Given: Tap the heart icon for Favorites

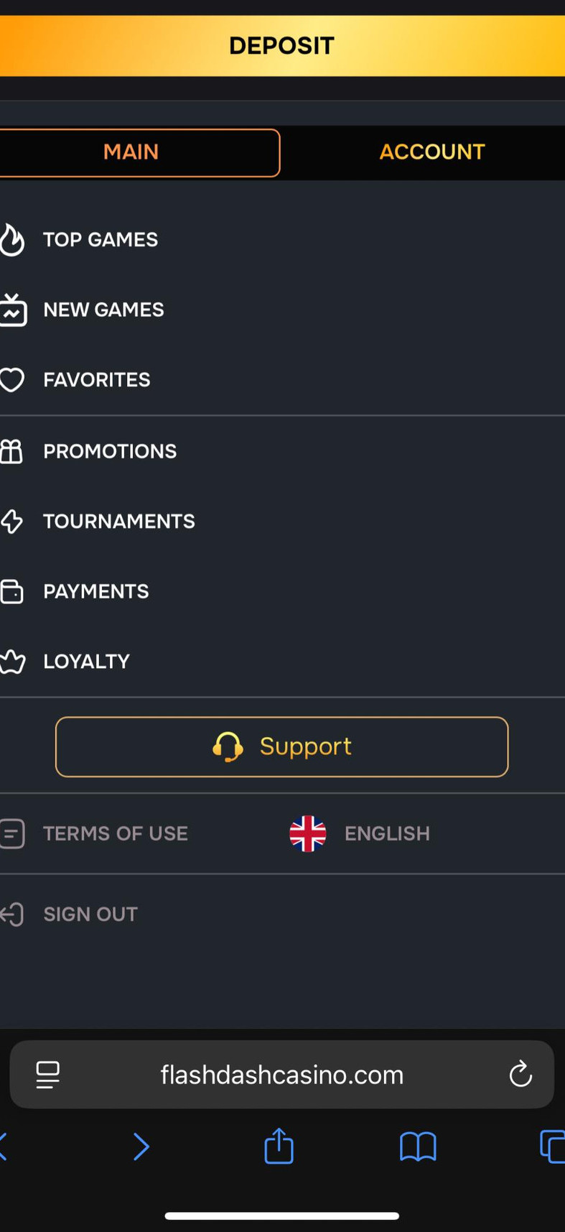Looking at the screenshot, I should click(11, 379).
